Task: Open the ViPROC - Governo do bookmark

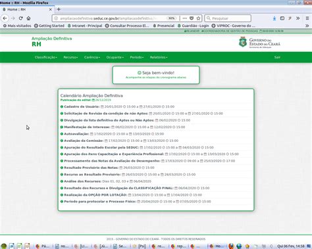Action: (234, 26)
